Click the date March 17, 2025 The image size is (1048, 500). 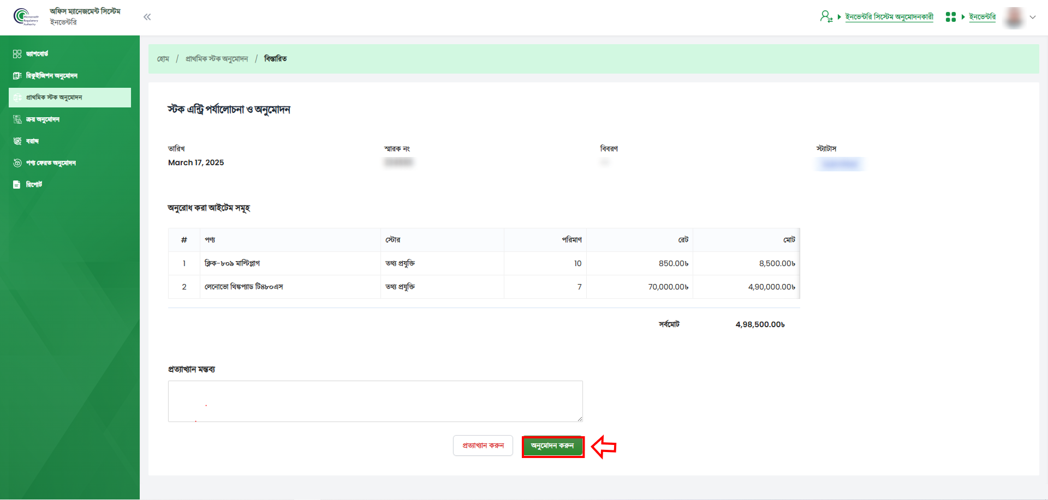[x=196, y=162]
